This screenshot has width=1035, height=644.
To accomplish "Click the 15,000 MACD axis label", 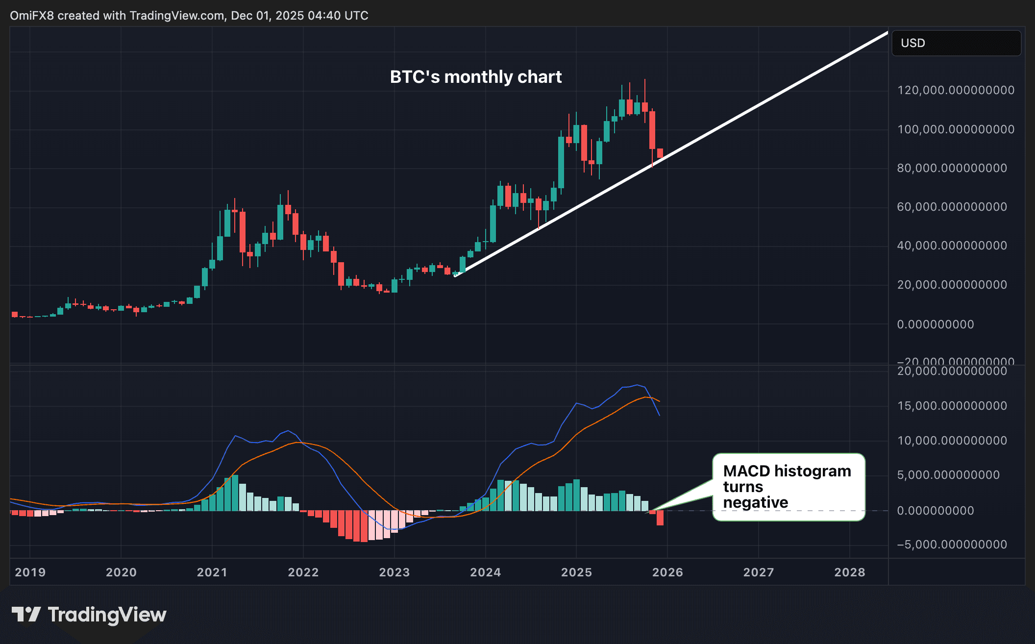I will pyautogui.click(x=952, y=406).
